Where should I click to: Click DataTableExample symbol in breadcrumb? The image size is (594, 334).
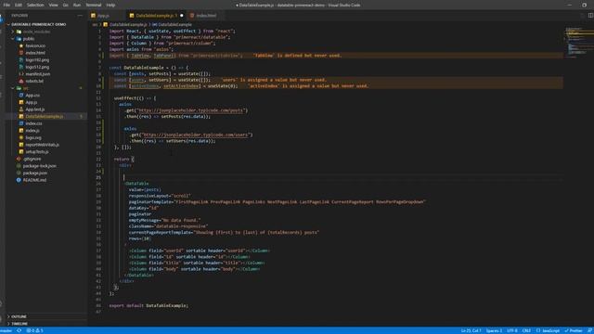(x=175, y=25)
